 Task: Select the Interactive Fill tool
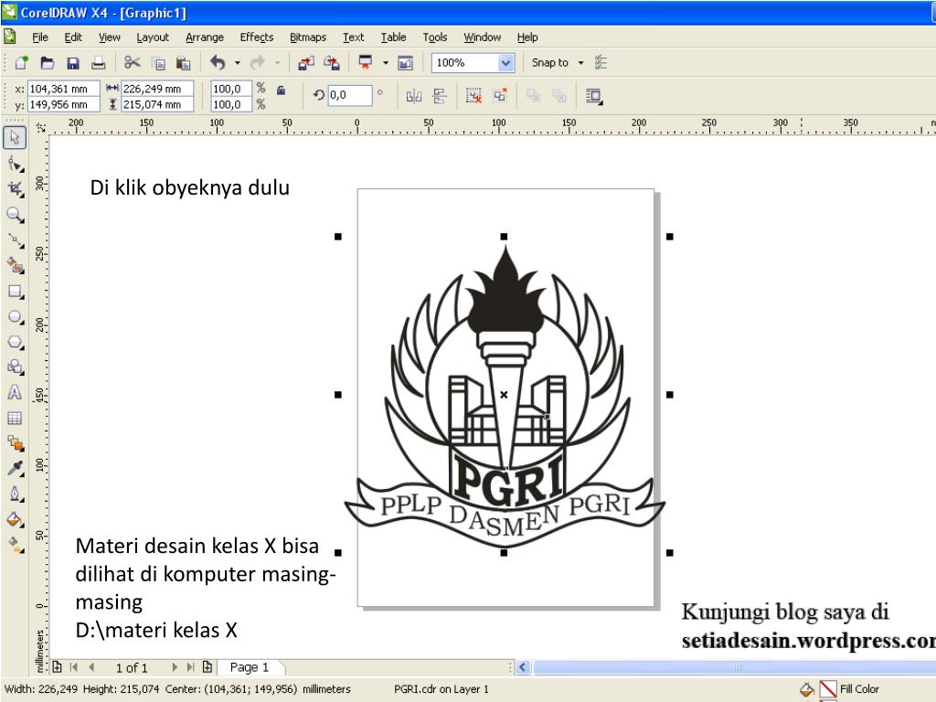15,545
